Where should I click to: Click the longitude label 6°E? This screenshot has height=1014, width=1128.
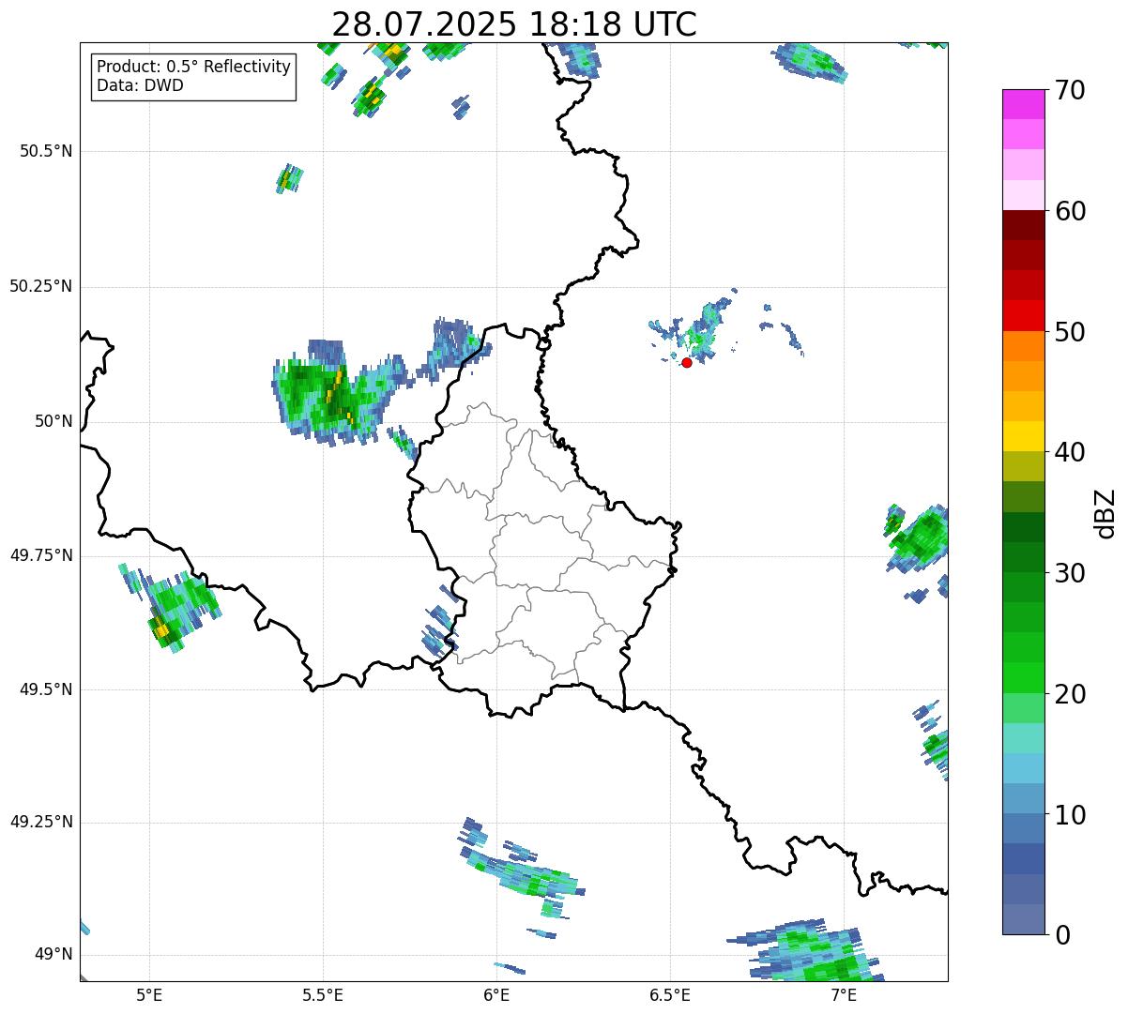pos(496,995)
